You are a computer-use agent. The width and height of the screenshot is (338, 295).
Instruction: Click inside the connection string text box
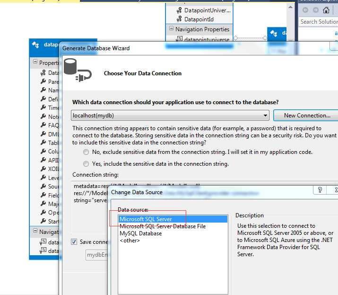[90, 207]
